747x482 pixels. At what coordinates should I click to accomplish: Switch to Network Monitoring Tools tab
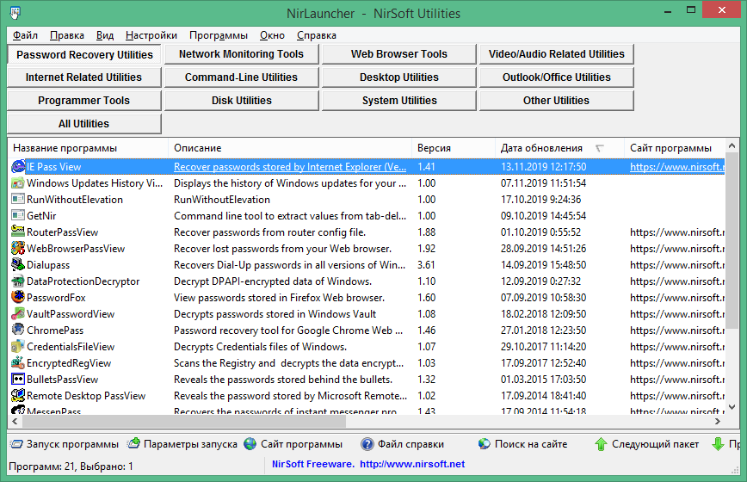click(x=241, y=54)
